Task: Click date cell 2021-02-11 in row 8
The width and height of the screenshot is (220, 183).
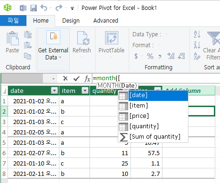Action: click(x=33, y=174)
